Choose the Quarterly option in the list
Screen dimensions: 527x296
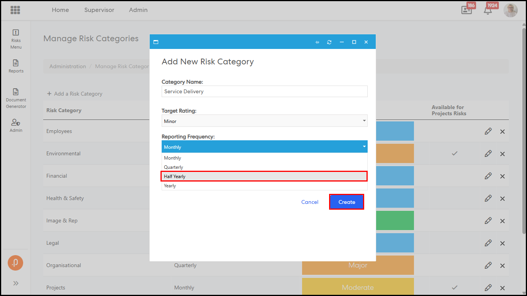coord(264,167)
